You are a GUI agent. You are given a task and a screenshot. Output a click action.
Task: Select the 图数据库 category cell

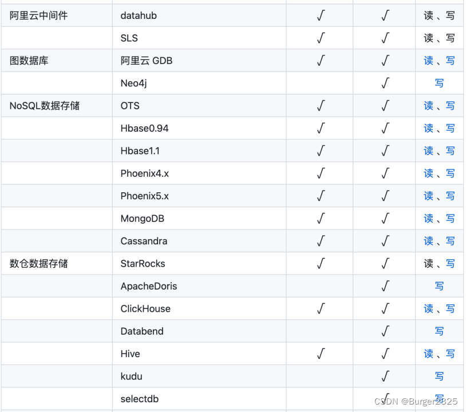pos(57,61)
